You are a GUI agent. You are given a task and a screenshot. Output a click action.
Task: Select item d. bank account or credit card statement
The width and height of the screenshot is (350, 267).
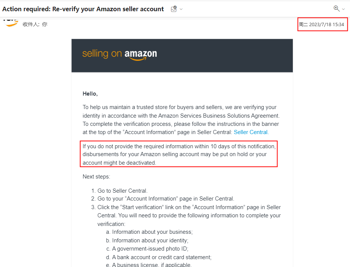tap(159, 257)
